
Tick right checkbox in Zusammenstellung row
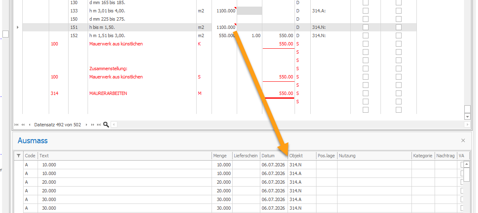pyautogui.click(x=398, y=69)
